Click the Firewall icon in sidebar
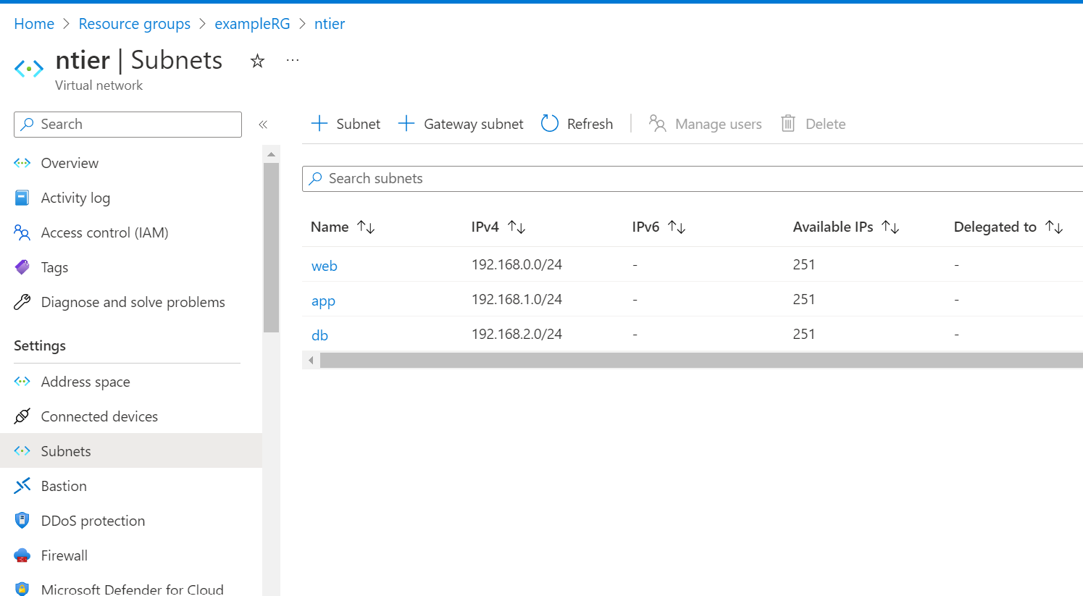Screen dimensions: 1083x596 pyautogui.click(x=22, y=555)
